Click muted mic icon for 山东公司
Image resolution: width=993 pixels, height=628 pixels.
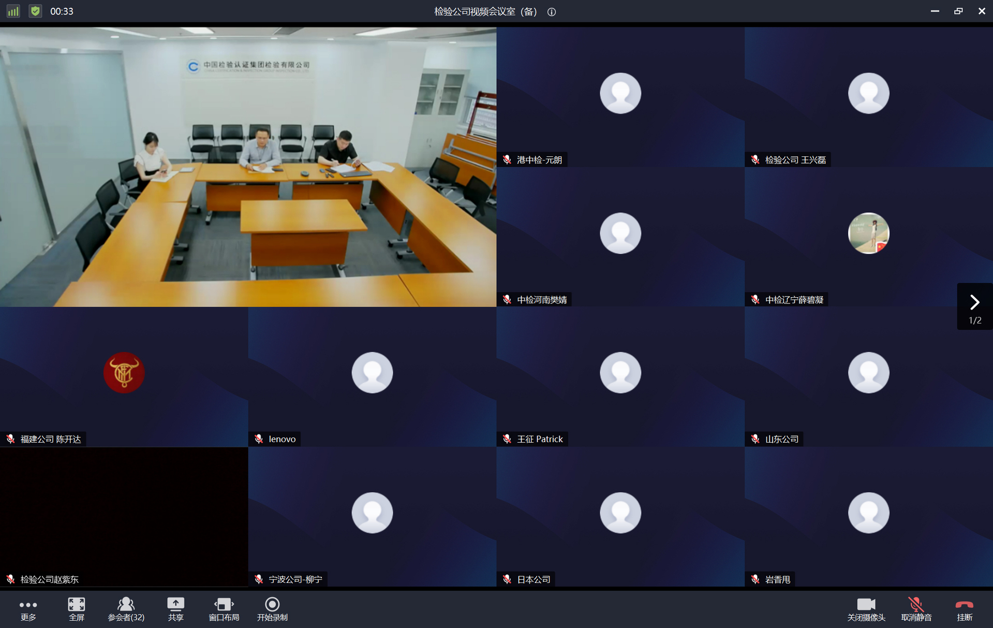[x=755, y=439]
